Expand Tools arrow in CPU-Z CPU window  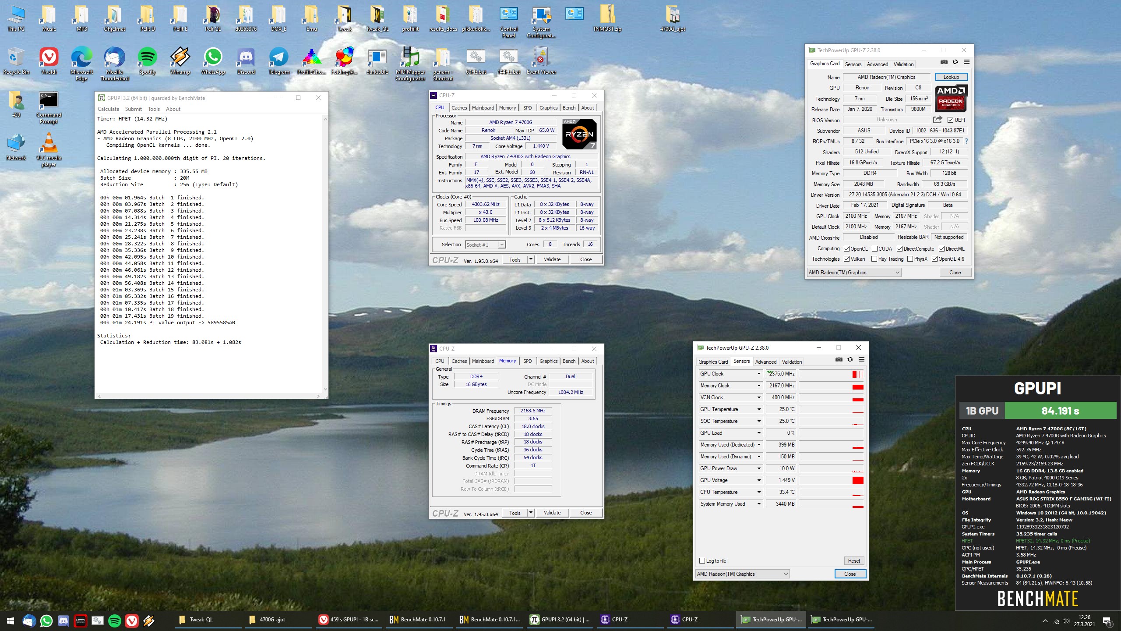click(531, 259)
